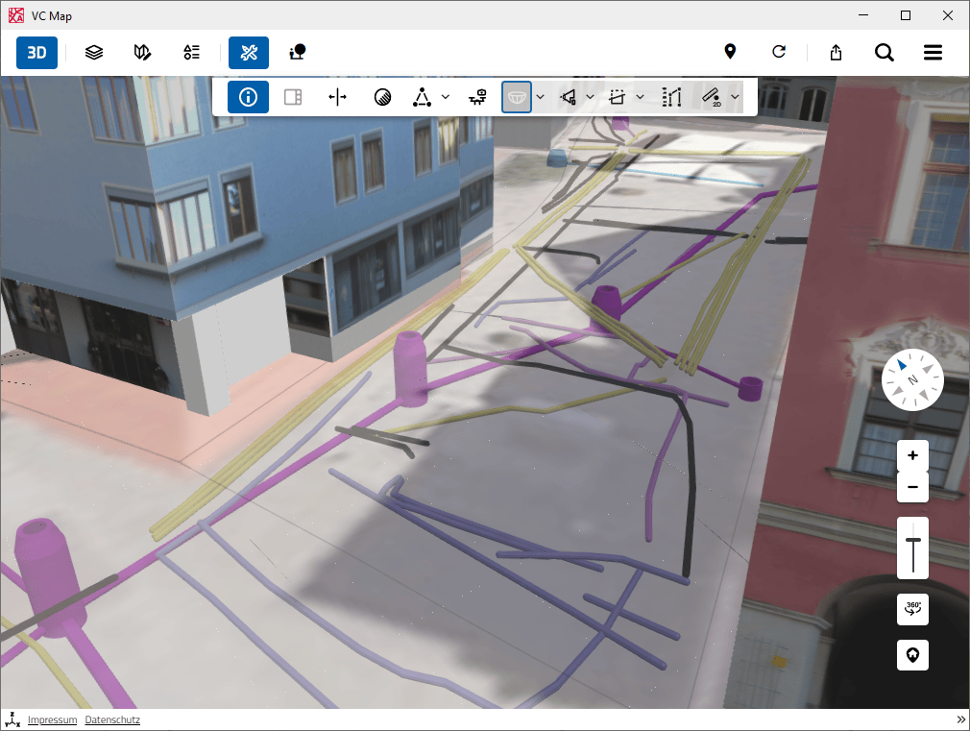This screenshot has height=731, width=970.
Task: Expand the triangle measurement tool dropdown
Action: (x=446, y=97)
